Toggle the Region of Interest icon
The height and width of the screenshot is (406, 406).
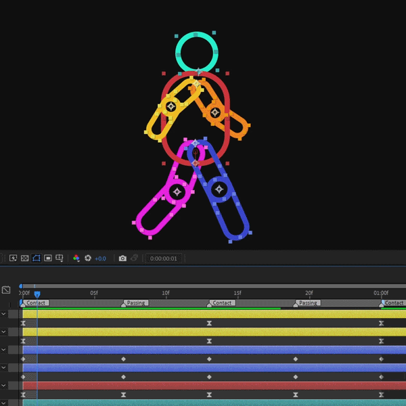48,258
